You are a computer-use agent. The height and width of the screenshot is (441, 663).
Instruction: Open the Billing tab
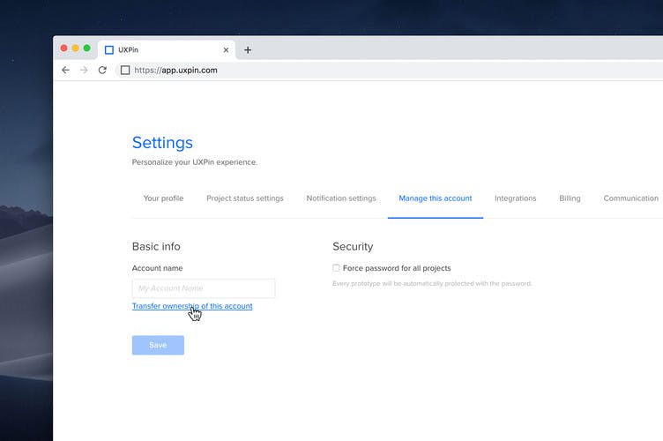click(x=570, y=198)
